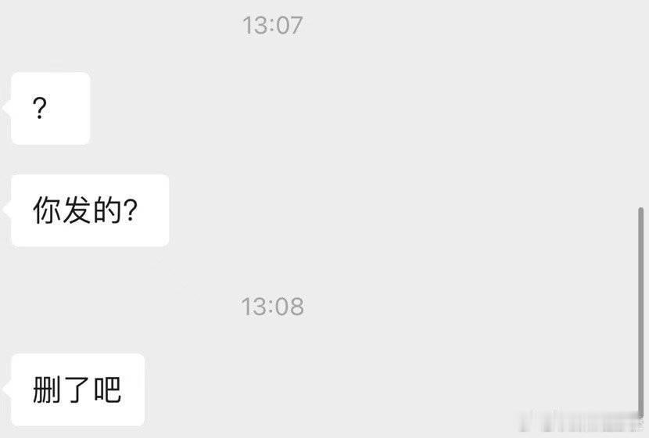Select the "你发的?" chat bubble

click(90, 210)
